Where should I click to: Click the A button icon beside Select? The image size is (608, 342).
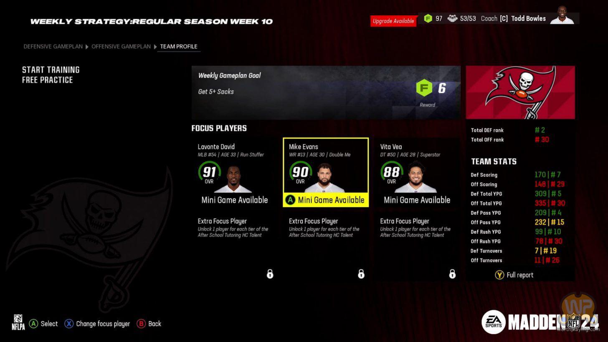click(x=33, y=324)
